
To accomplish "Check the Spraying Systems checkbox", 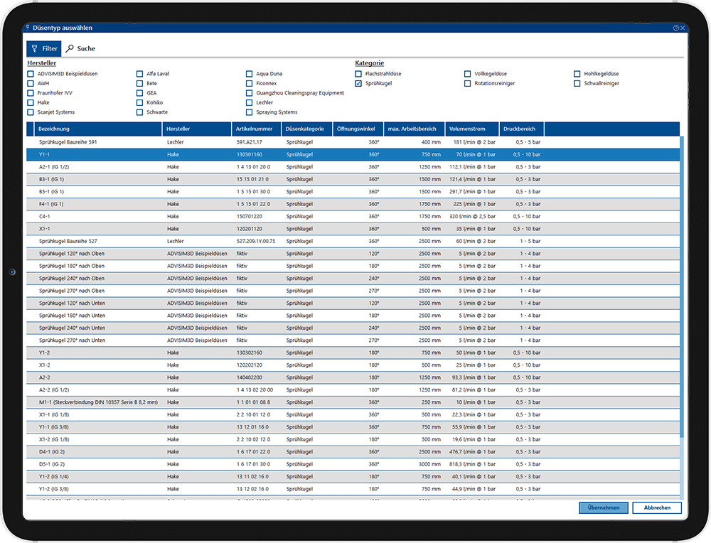I will (x=249, y=112).
